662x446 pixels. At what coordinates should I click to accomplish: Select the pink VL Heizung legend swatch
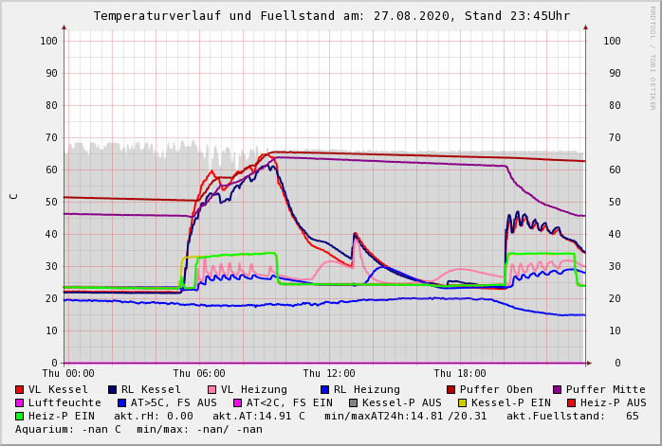tap(212, 389)
